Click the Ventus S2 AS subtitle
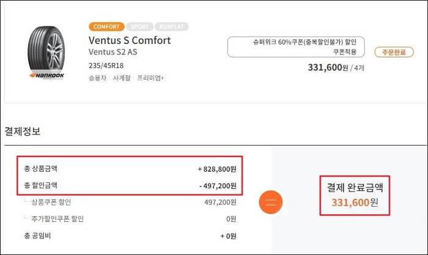Viewport: 428px width, 255px height. coord(113,53)
